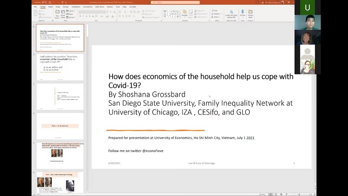Toggle Underline formatting
Image resolution: width=348 pixels, height=196 pixels.
(x=87, y=16)
